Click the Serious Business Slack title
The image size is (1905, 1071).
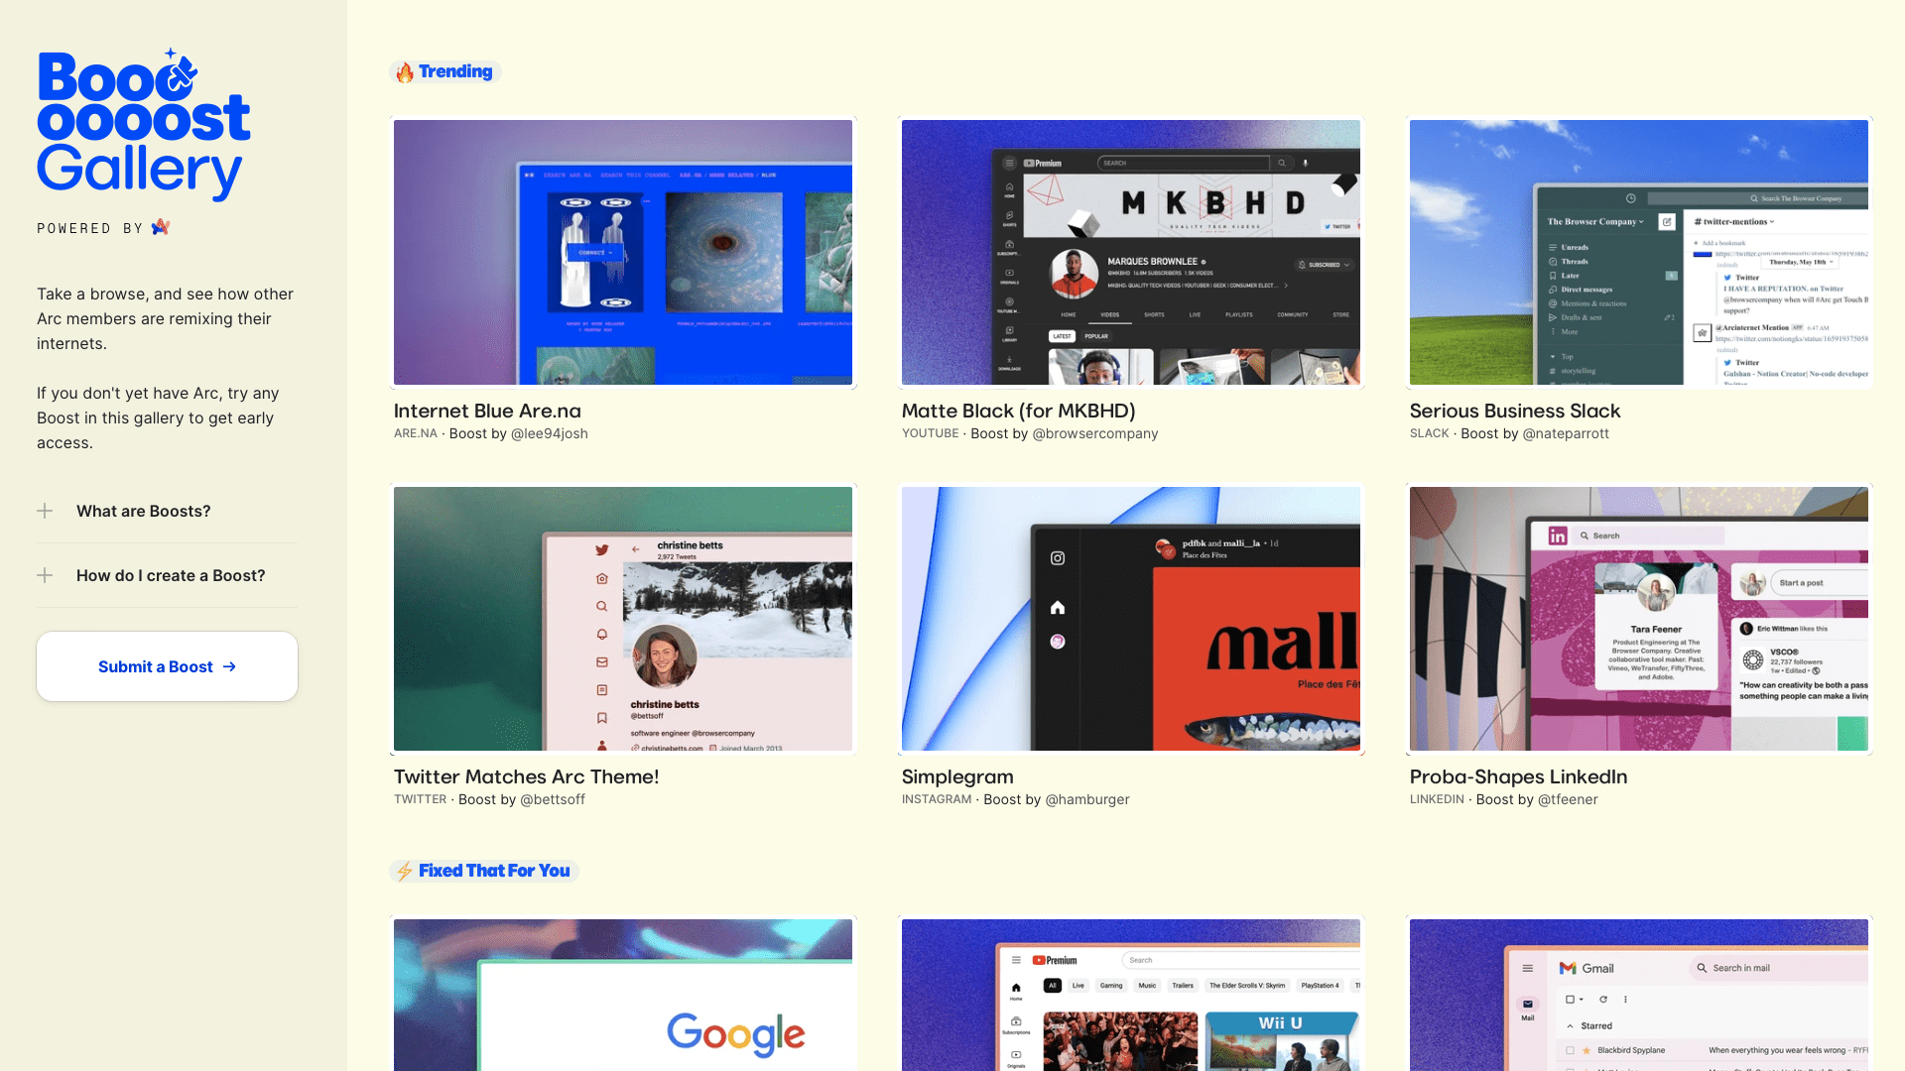1515,411
